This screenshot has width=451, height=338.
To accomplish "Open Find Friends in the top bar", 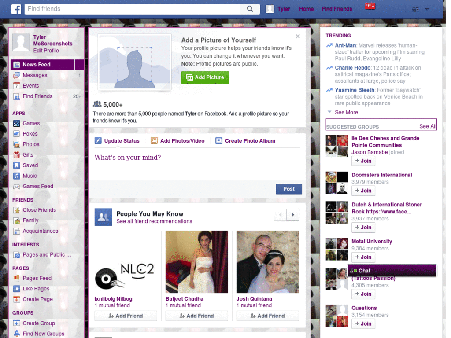I will [337, 9].
